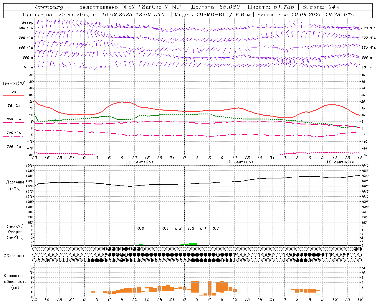The image size is (377, 302).
Task: Click the 13 сентября date label
Action: [x=340, y=162]
